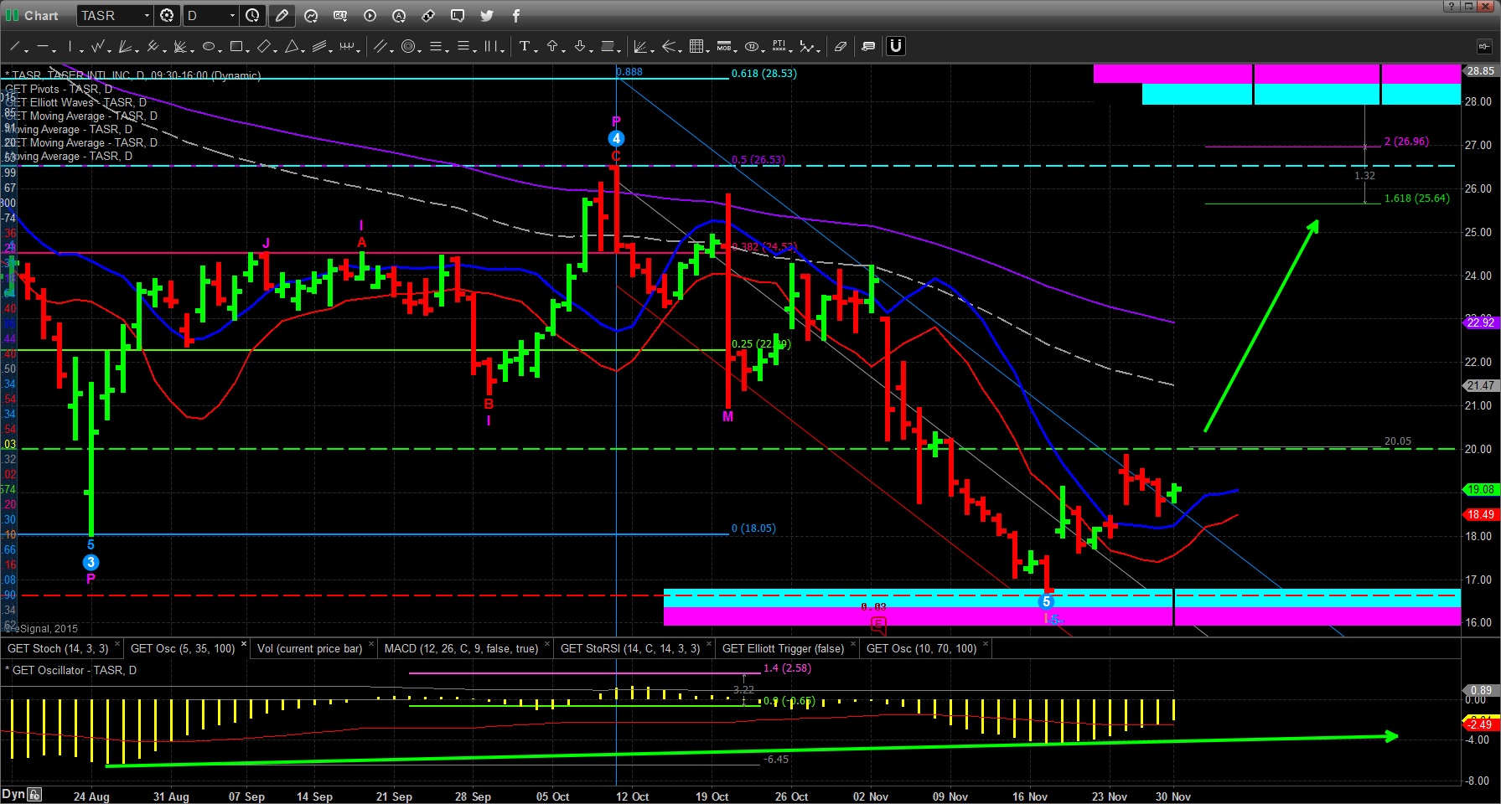Image resolution: width=1501 pixels, height=804 pixels.
Task: Close the GET Osc (10, 70, 100) tab
Action: click(986, 644)
